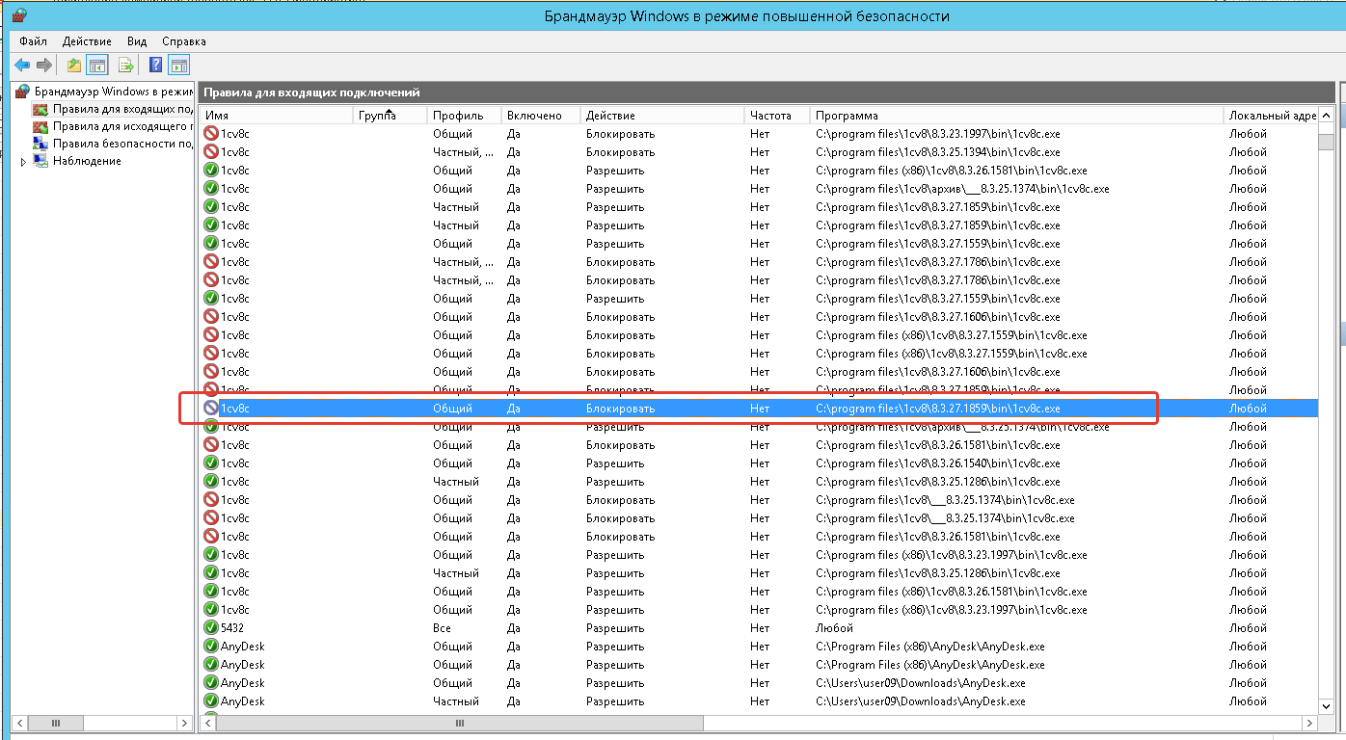Expand the Наблюдение tree node

coord(23,162)
